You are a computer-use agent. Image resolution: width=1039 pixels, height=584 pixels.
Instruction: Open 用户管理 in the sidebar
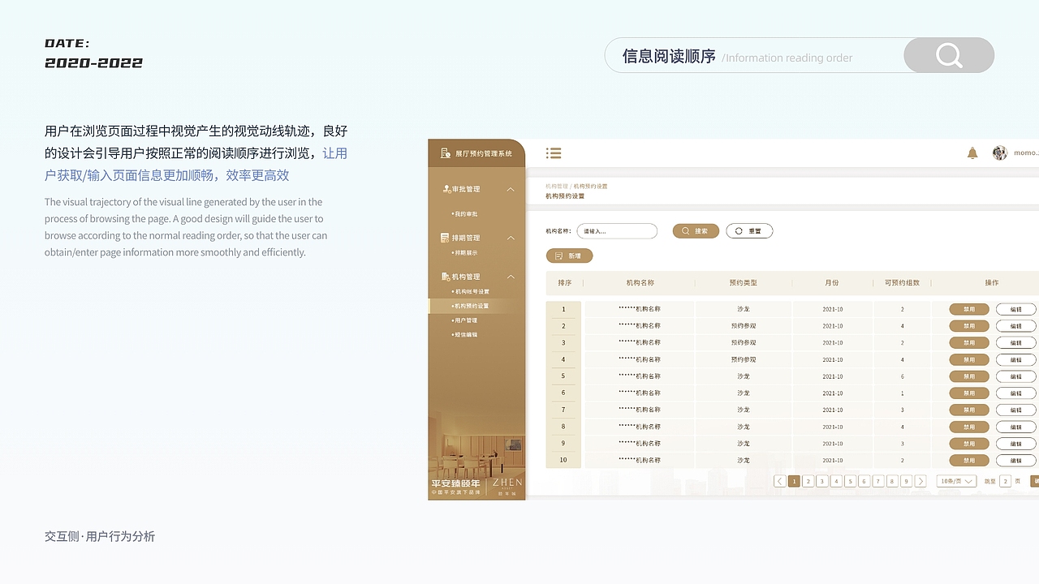tap(465, 320)
